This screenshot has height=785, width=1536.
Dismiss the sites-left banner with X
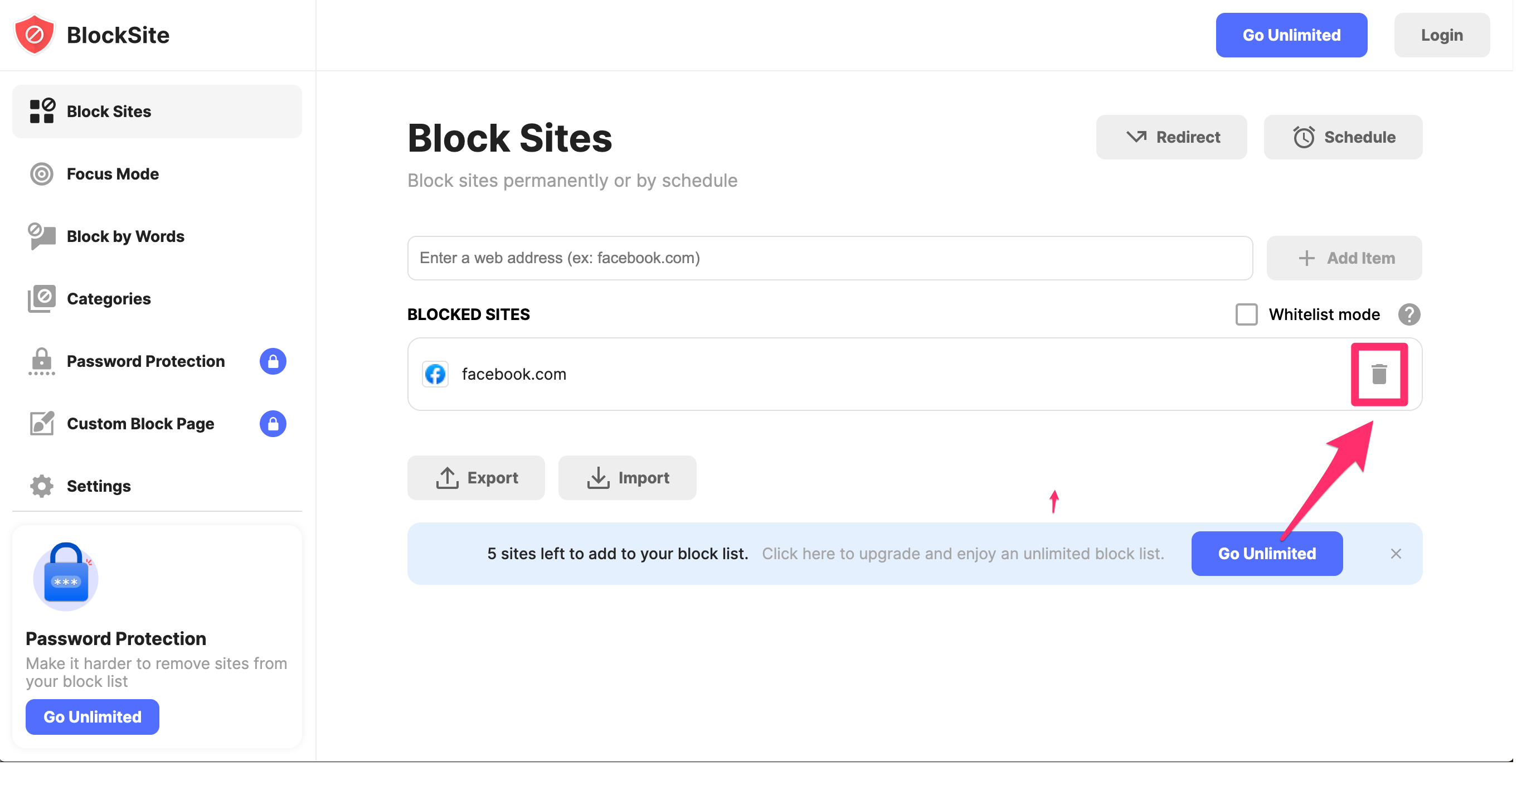[1396, 554]
